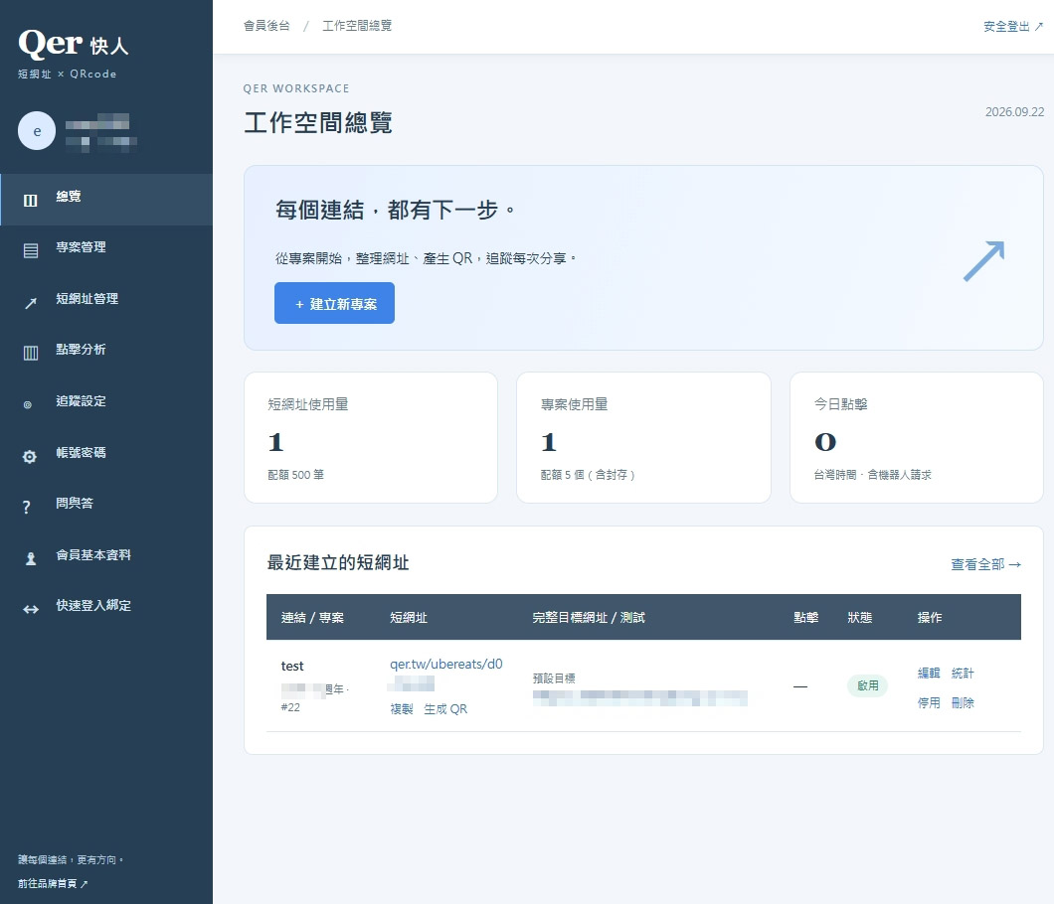Click the 短網址使用量 stat card
Screen dimensions: 1054x904
coord(370,437)
